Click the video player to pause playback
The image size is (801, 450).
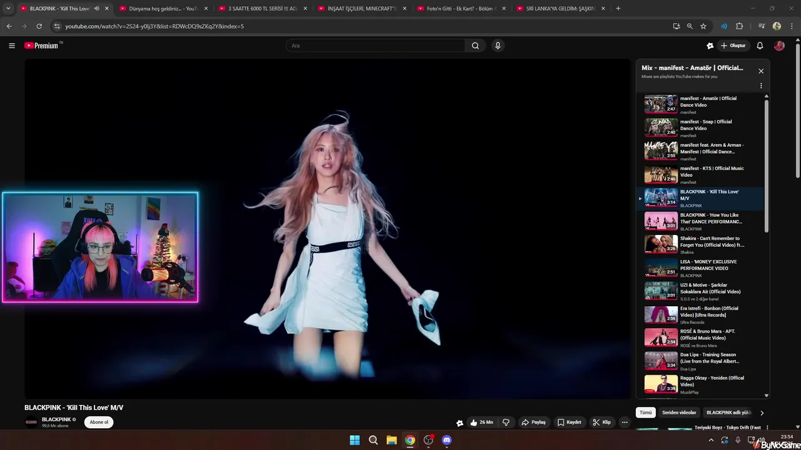pos(328,229)
